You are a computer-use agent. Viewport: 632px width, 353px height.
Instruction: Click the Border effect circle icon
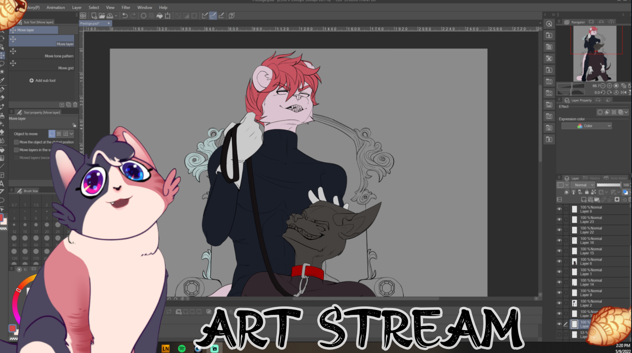[x=600, y=112]
